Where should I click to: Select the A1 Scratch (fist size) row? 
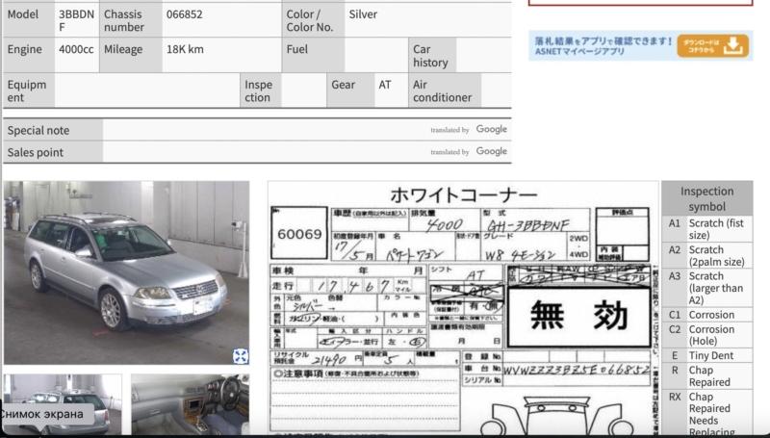pos(706,229)
